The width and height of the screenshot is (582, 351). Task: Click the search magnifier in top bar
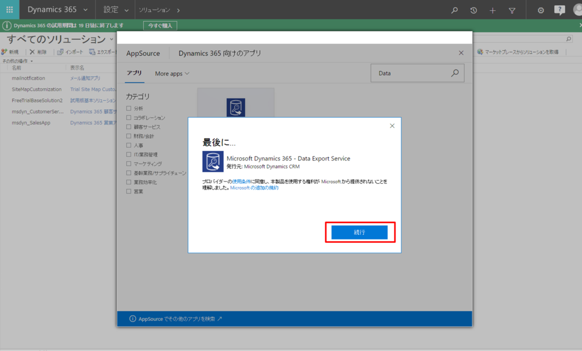pyautogui.click(x=454, y=10)
